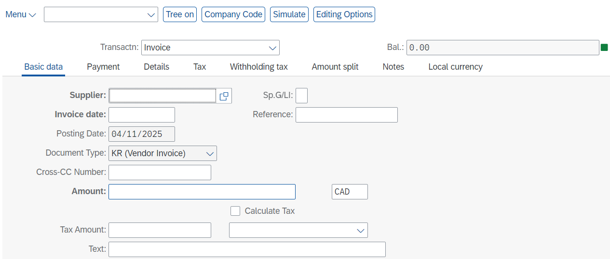This screenshot has width=610, height=259.
Task: Select the Reference input field
Action: tap(347, 115)
